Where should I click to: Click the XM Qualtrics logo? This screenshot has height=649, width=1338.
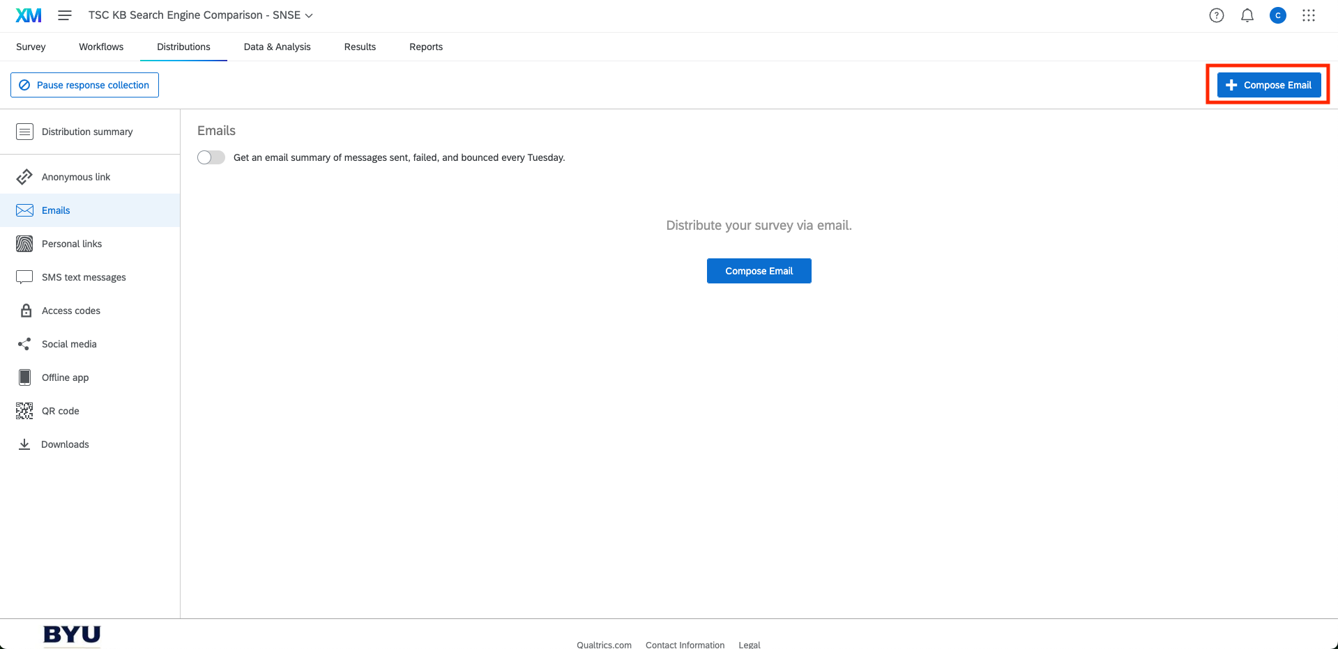[29, 15]
